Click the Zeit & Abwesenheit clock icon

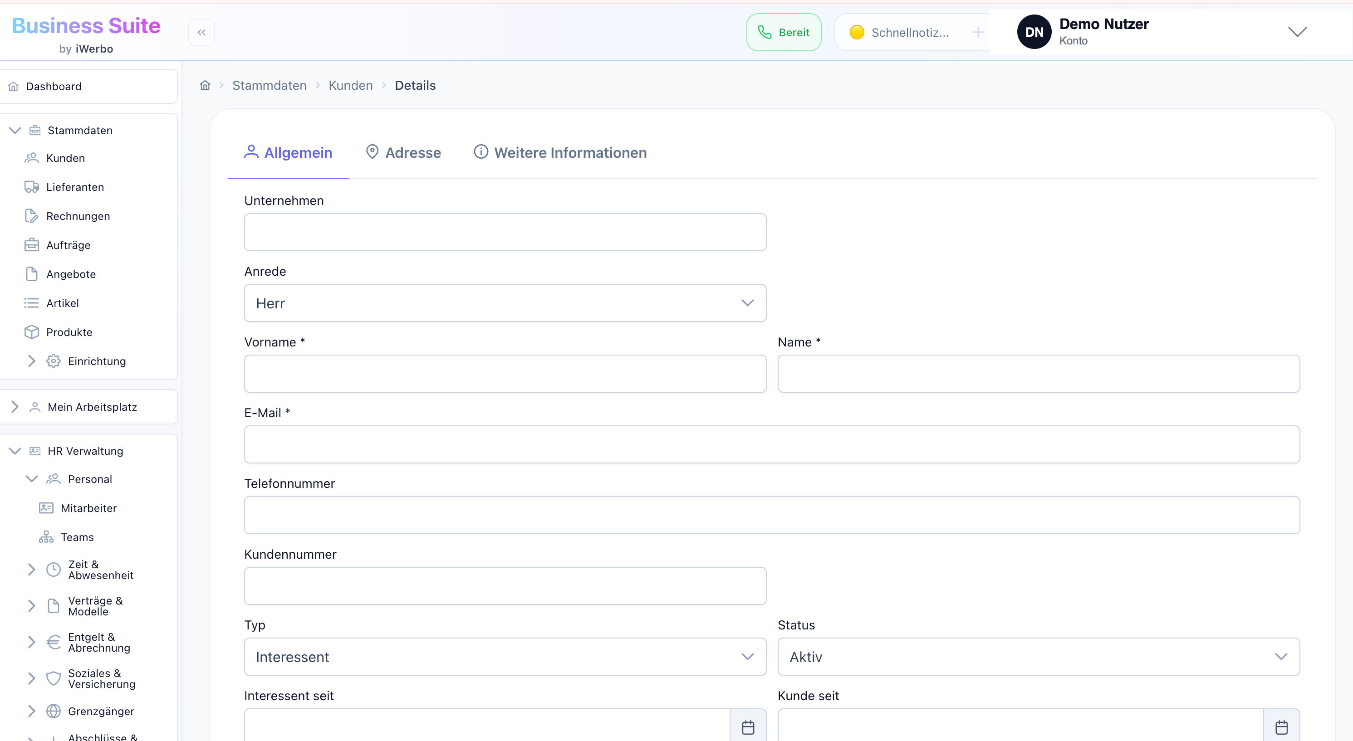(x=54, y=570)
